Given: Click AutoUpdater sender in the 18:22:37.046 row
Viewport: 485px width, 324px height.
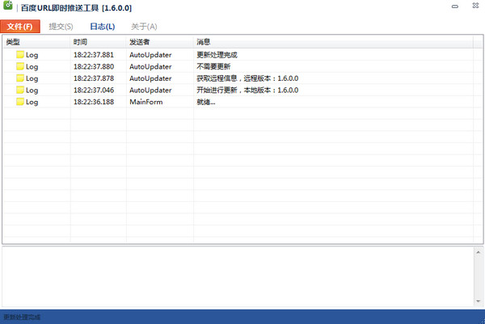Looking at the screenshot, I should (x=150, y=90).
